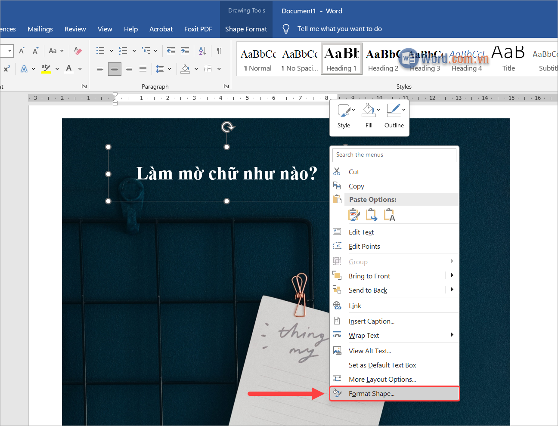Switch to the Review tab
Viewport: 558px width, 426px height.
75,29
